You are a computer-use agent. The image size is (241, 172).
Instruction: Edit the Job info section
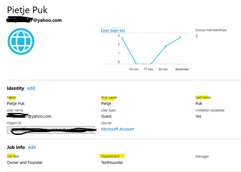coord(32,147)
